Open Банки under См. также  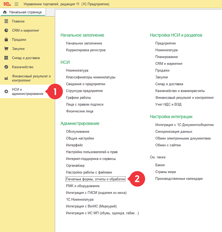click(x=160, y=165)
